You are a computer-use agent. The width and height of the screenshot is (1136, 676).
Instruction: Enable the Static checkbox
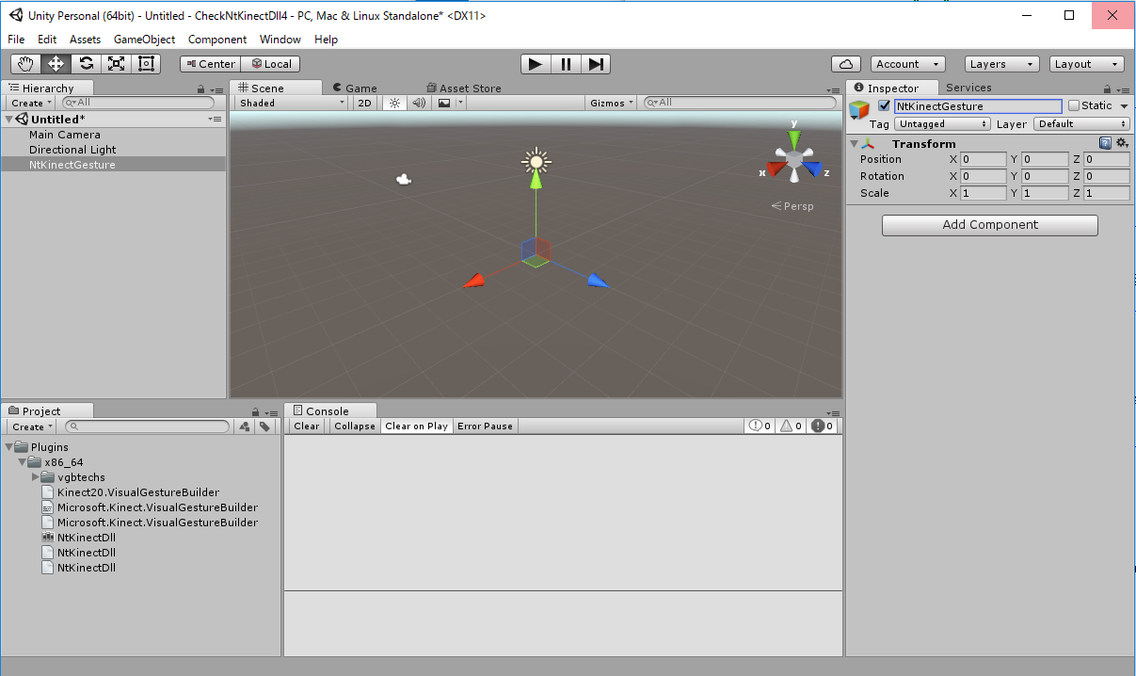click(x=1074, y=106)
